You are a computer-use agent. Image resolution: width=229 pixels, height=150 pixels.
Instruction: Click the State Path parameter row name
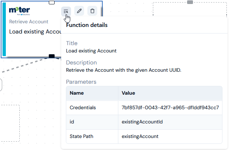click(81, 136)
